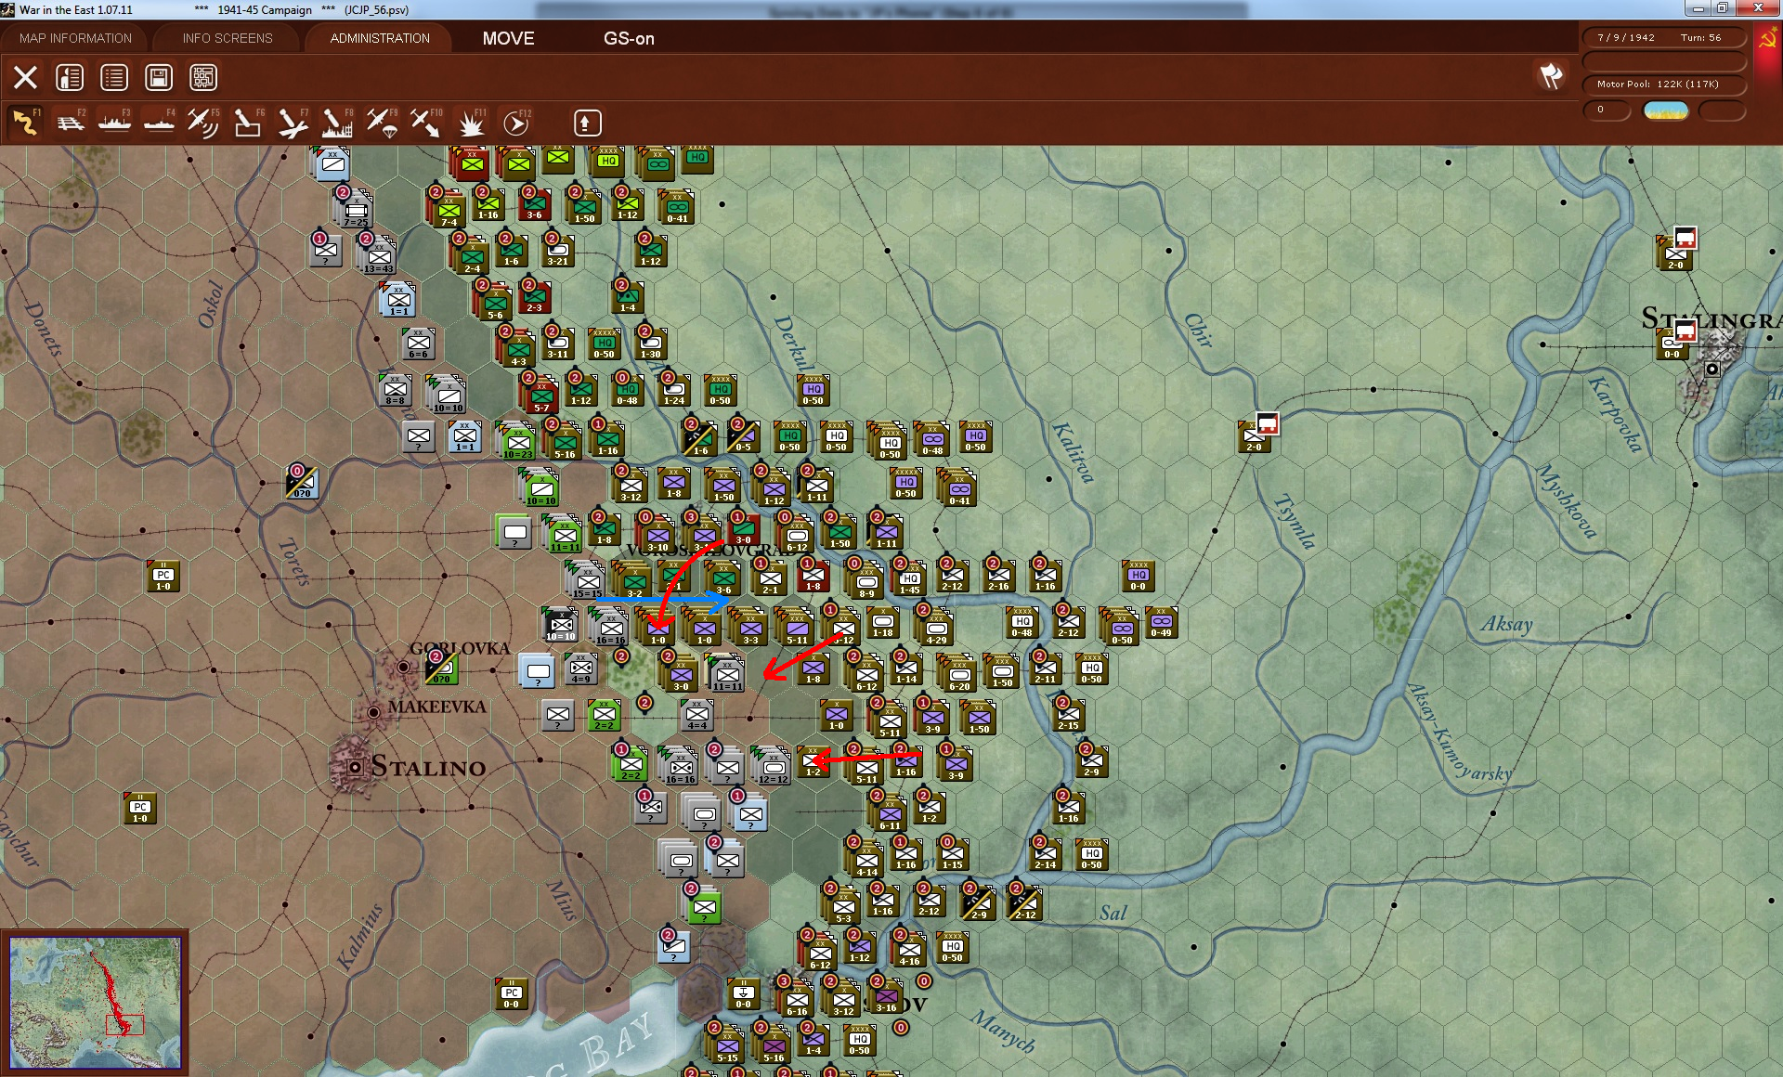Switch to the ADMINISTRATION tab
This screenshot has height=1077, width=1783.
(380, 38)
